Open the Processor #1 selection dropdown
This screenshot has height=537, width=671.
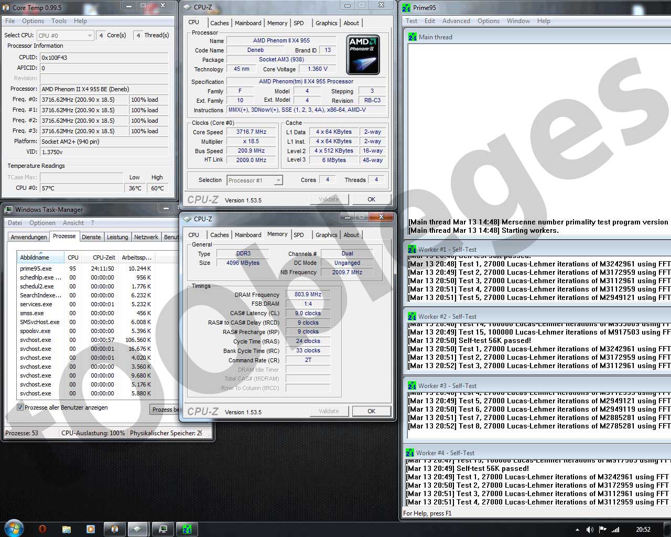[255, 180]
